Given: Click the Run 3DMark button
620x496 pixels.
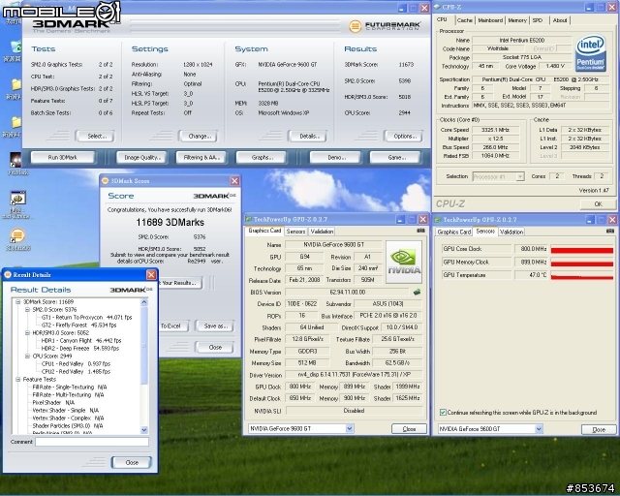Looking at the screenshot, I should point(62,157).
